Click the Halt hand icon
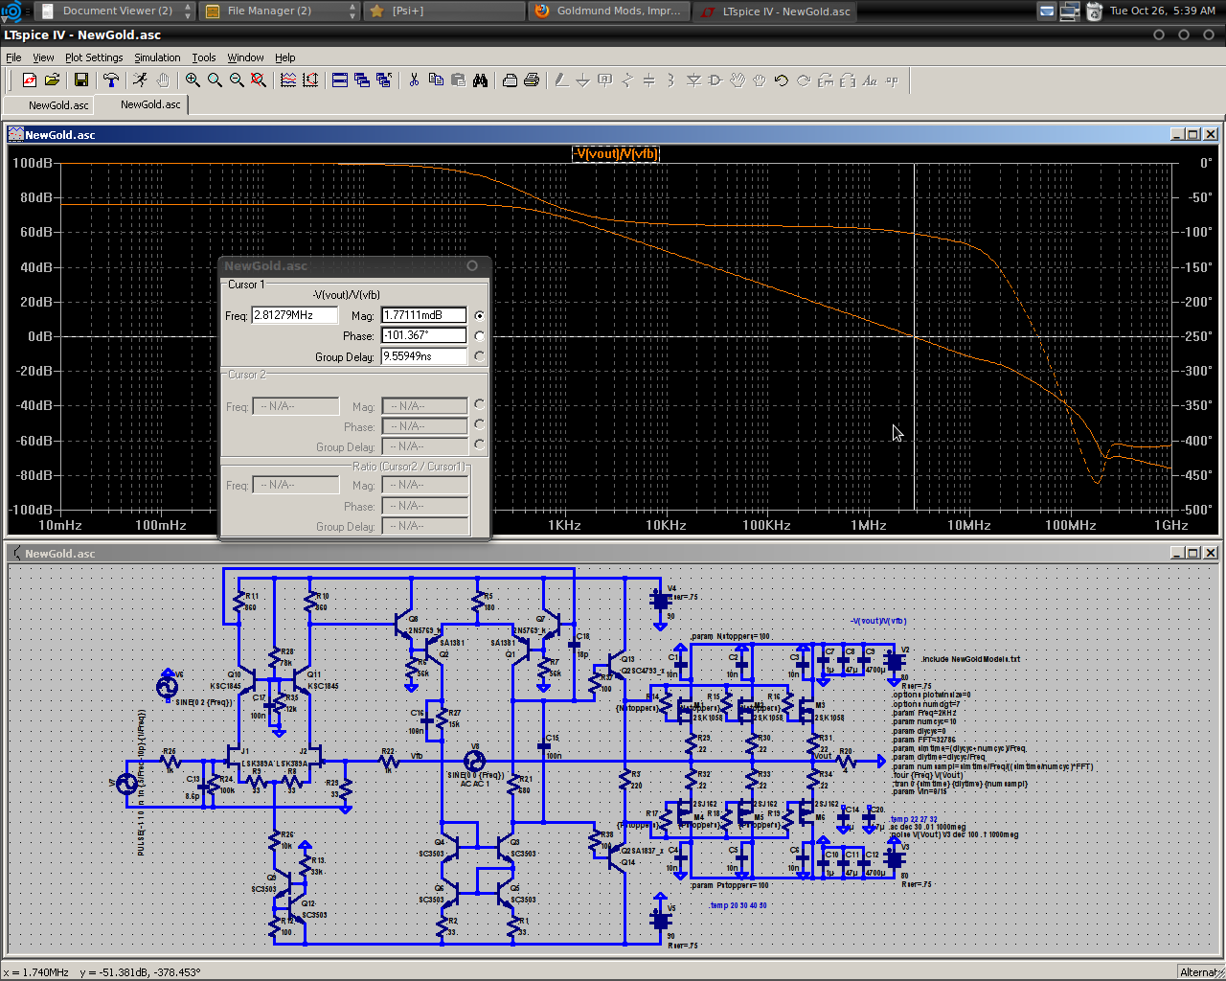 tap(163, 80)
